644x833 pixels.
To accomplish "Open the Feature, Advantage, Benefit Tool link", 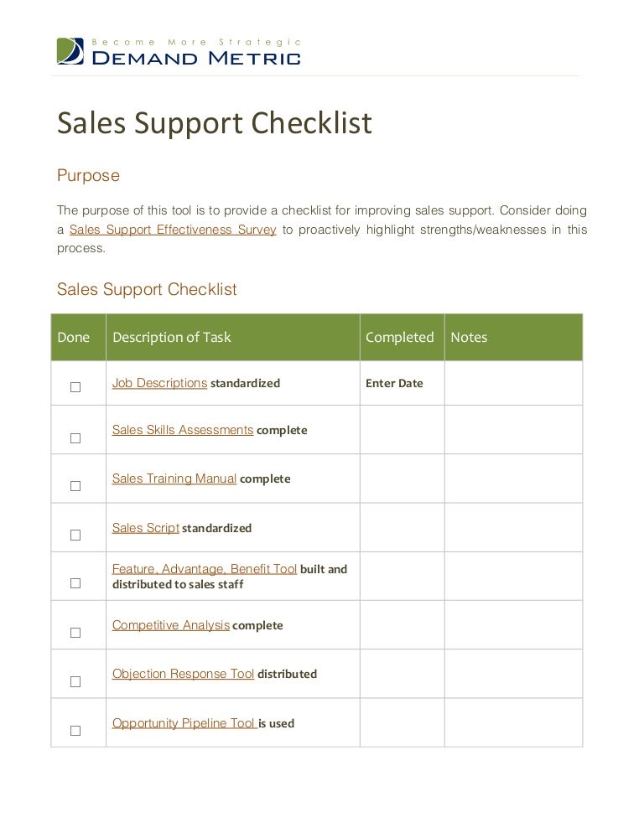I will [x=205, y=569].
